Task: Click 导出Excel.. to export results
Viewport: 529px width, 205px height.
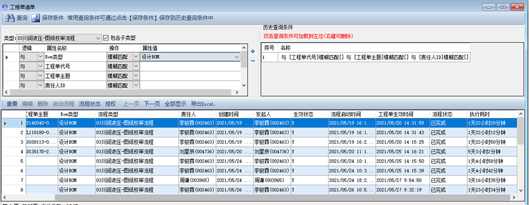Action: point(203,104)
